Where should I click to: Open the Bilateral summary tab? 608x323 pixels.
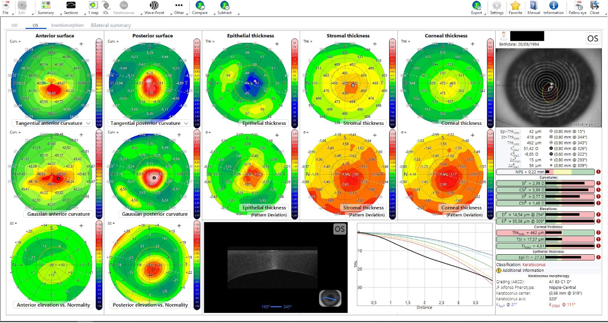tap(111, 25)
